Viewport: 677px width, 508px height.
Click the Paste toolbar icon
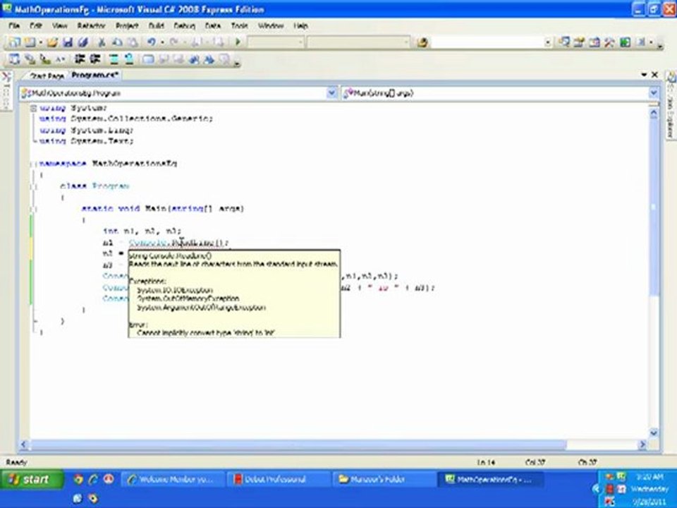tap(132, 42)
